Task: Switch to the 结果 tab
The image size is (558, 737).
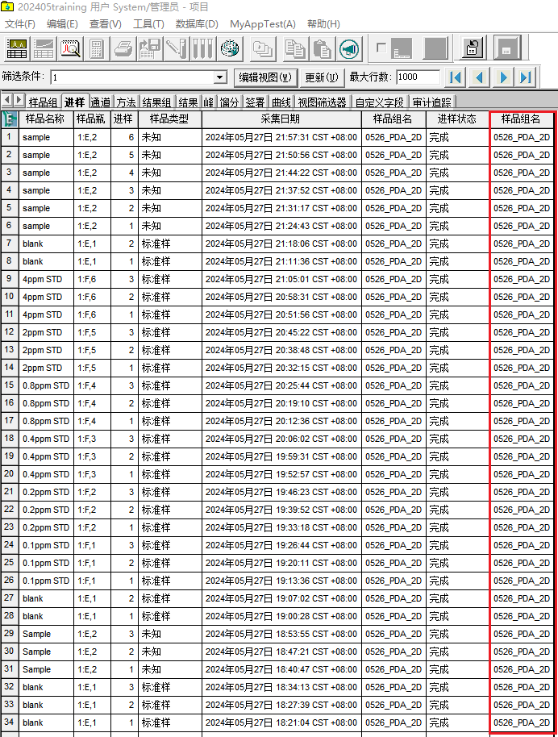Action: click(x=188, y=102)
